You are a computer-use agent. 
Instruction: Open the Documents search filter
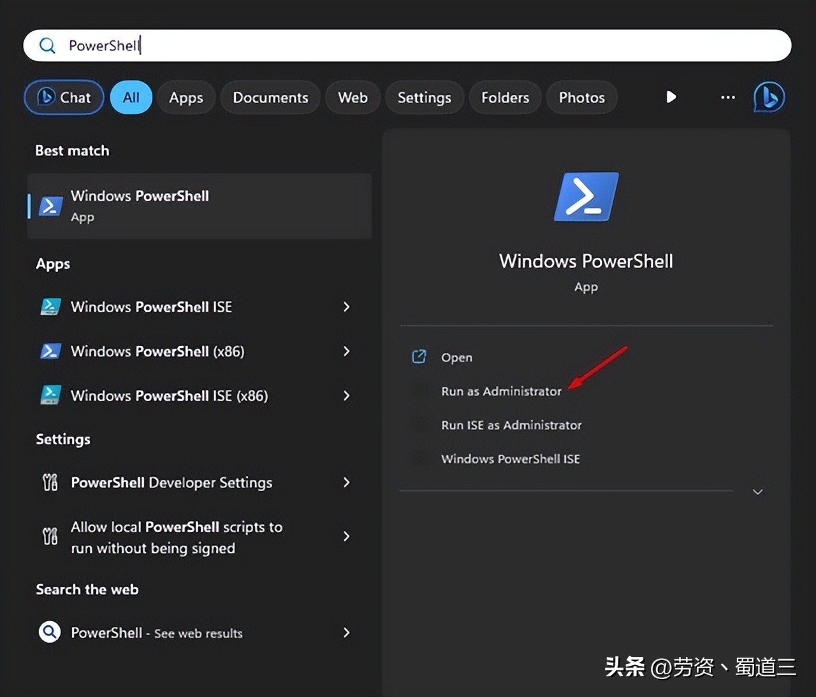270,97
